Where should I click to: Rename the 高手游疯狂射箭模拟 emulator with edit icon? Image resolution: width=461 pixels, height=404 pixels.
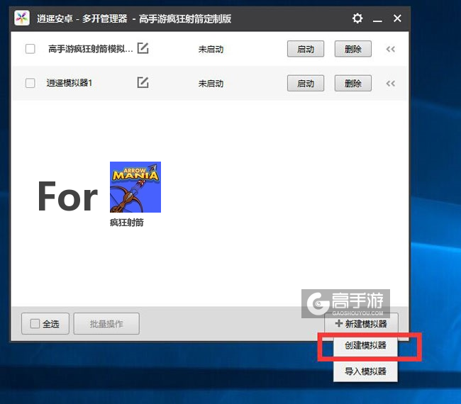143,49
